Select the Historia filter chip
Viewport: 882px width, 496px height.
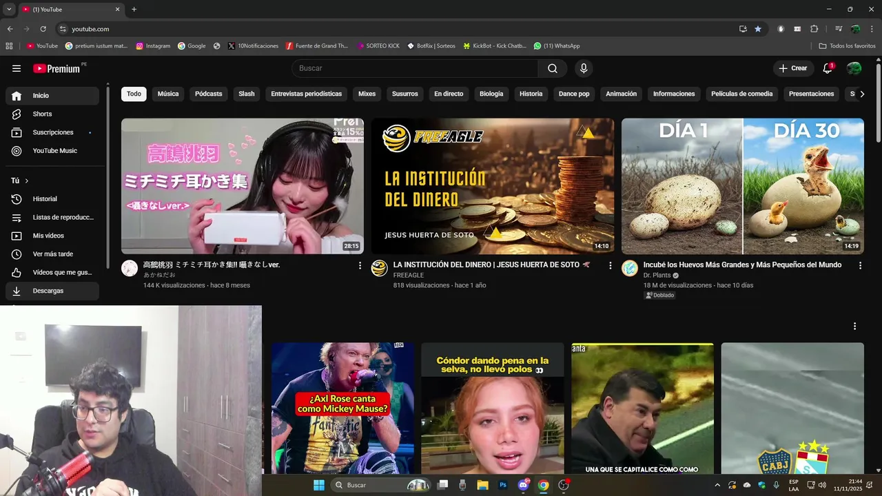pos(531,94)
